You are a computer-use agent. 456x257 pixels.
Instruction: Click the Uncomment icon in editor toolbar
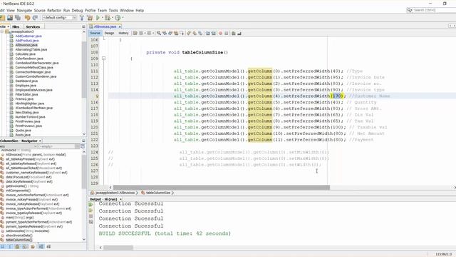point(239,34)
